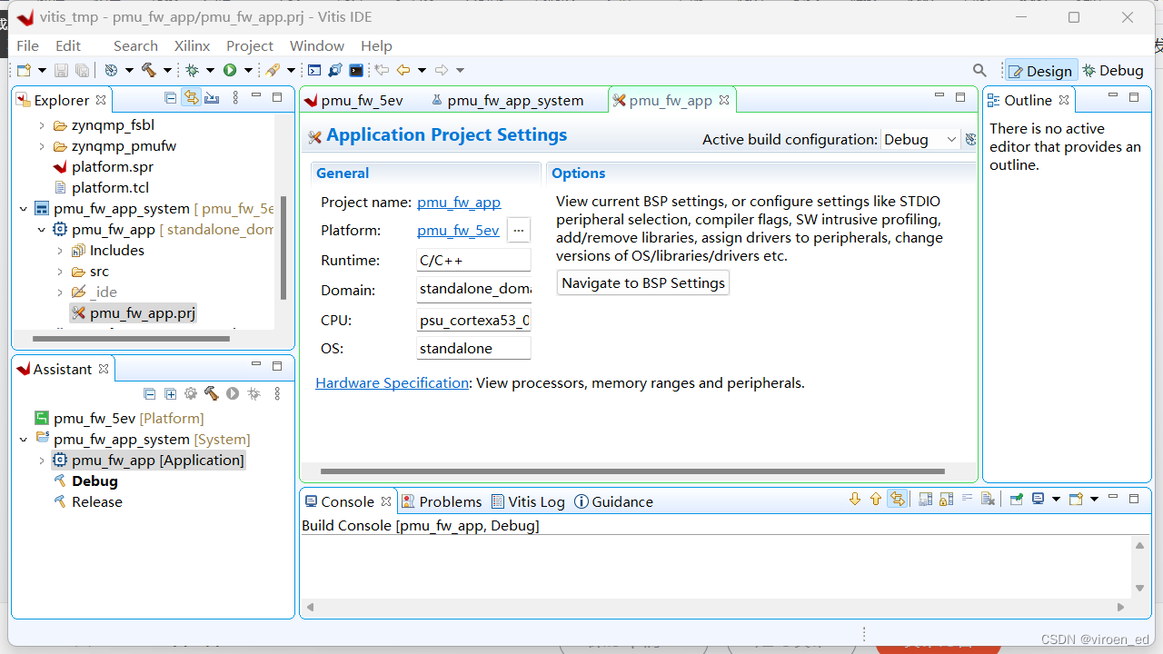Activate Link with Editor in Explorer toolbar
Screen dimensions: 1163x654
(191, 99)
